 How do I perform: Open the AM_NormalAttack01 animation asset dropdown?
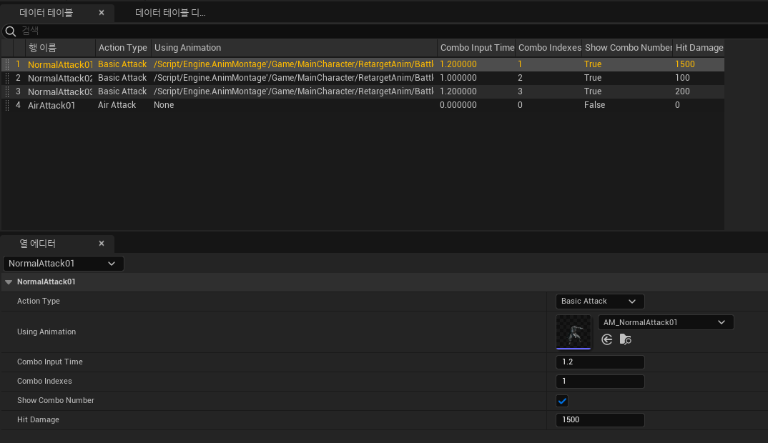[x=666, y=322]
